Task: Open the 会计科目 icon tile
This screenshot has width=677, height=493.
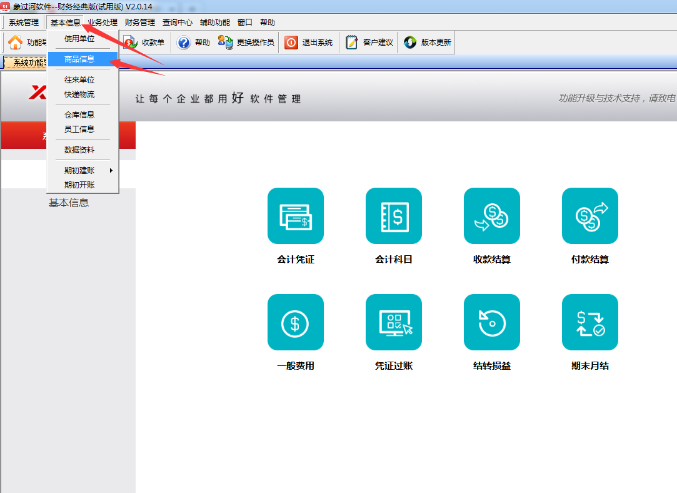Action: click(x=393, y=216)
